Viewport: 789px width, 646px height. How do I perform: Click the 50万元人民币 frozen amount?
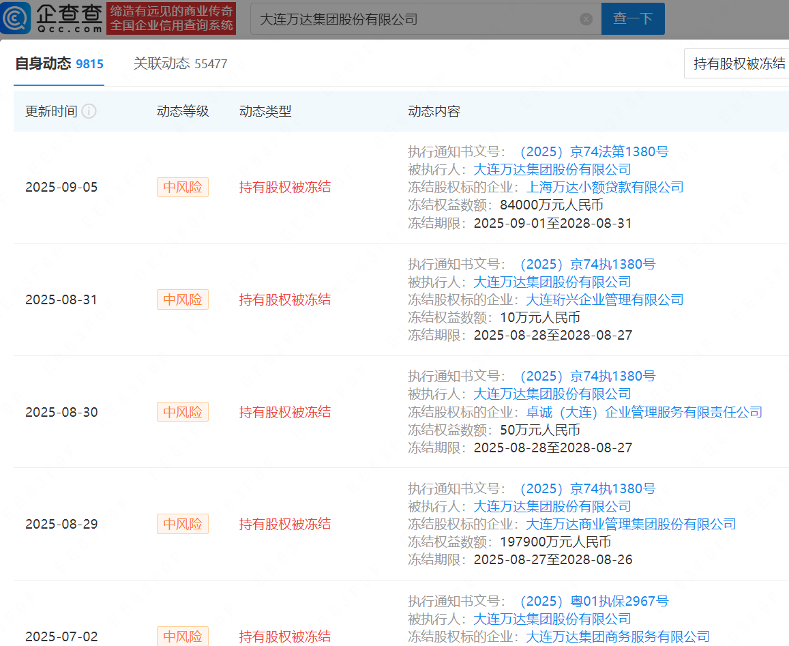click(540, 430)
